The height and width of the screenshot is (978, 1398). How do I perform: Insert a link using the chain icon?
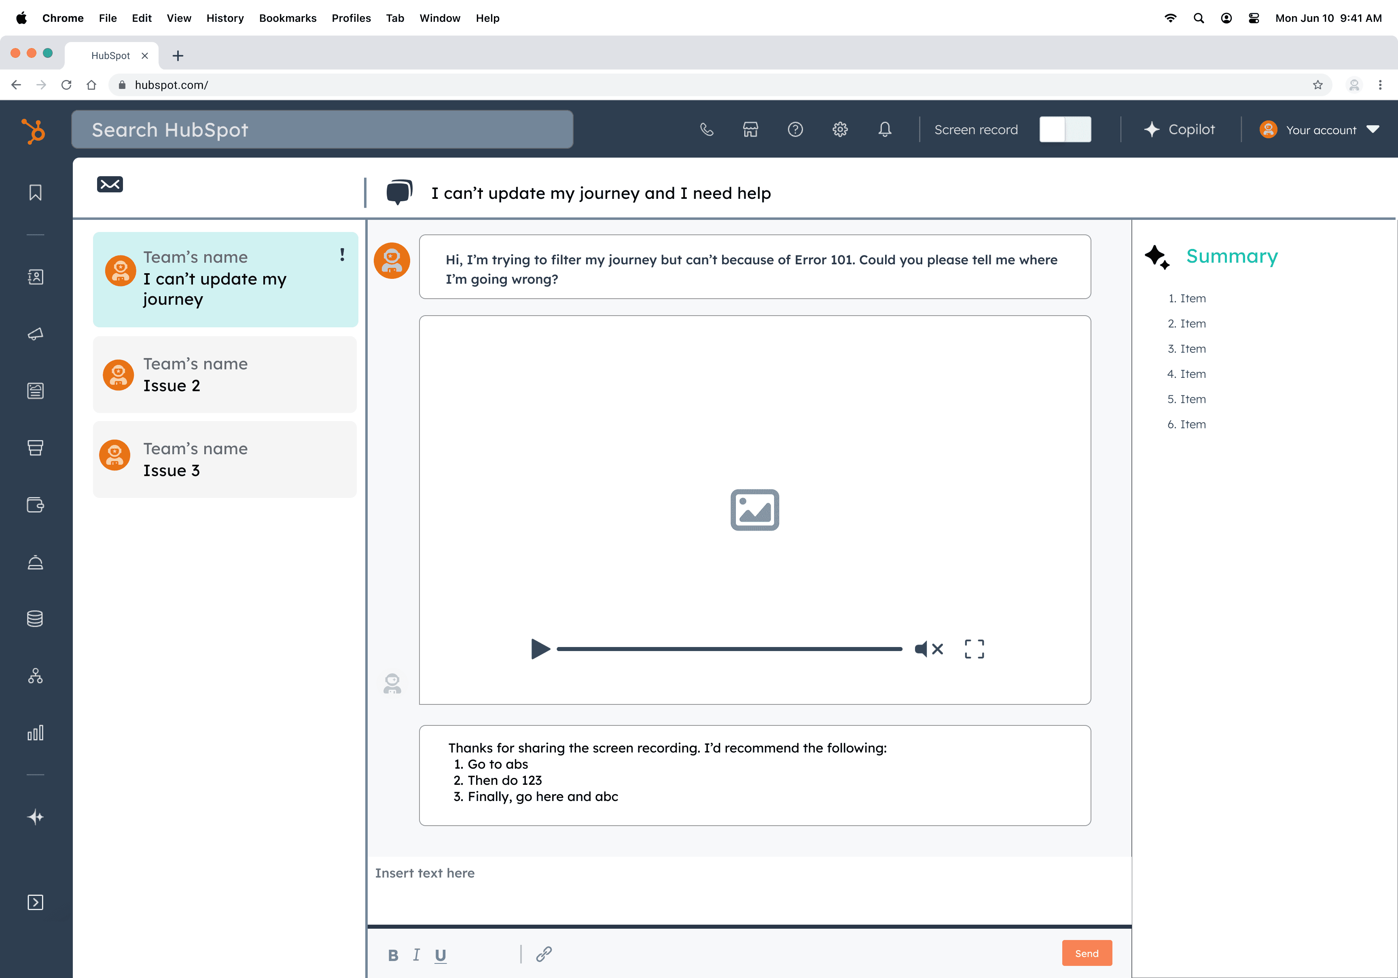point(544,954)
